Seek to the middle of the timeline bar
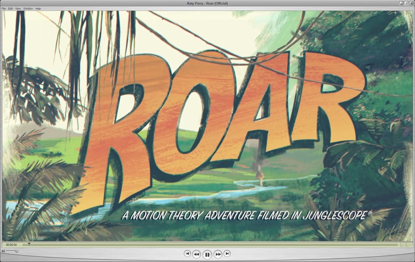This screenshot has height=262, width=415. (x=210, y=245)
